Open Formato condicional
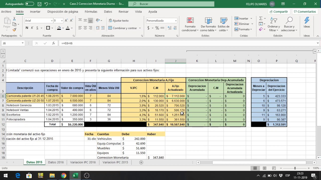This screenshot has height=180, width=321. point(190,25)
